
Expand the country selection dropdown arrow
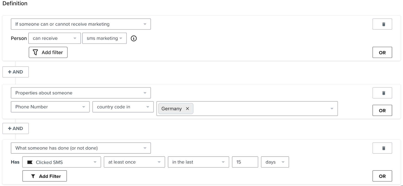coord(332,109)
